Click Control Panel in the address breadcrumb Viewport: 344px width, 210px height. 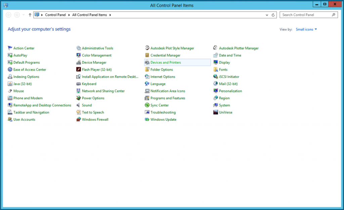[x=56, y=15]
